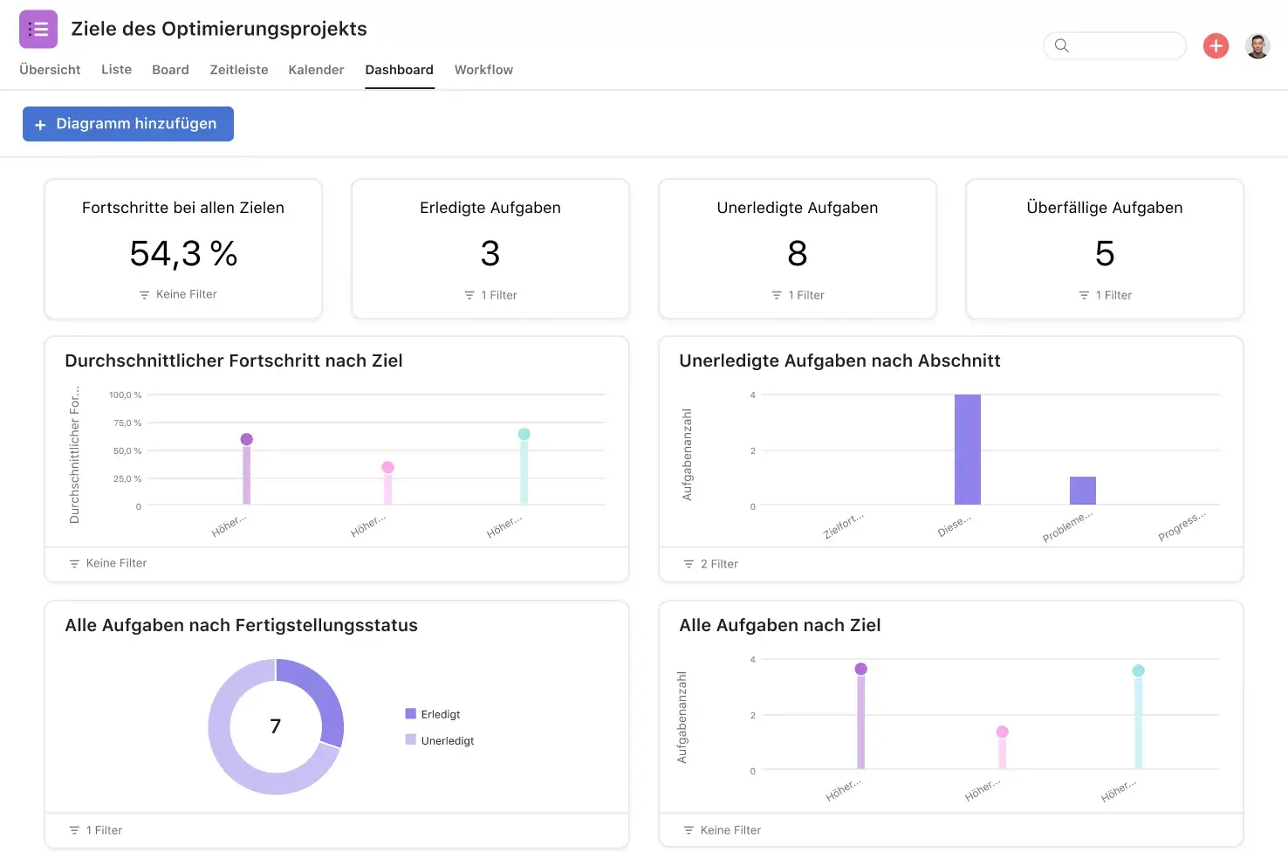Open the Fortschritte bei allen Zielen card
Image resolution: width=1288 pixels, height=859 pixels.
[x=183, y=250]
